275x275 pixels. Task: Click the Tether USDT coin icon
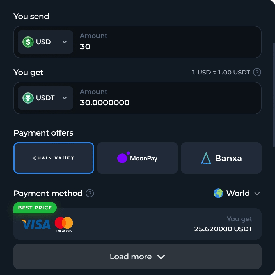pyautogui.click(x=28, y=98)
